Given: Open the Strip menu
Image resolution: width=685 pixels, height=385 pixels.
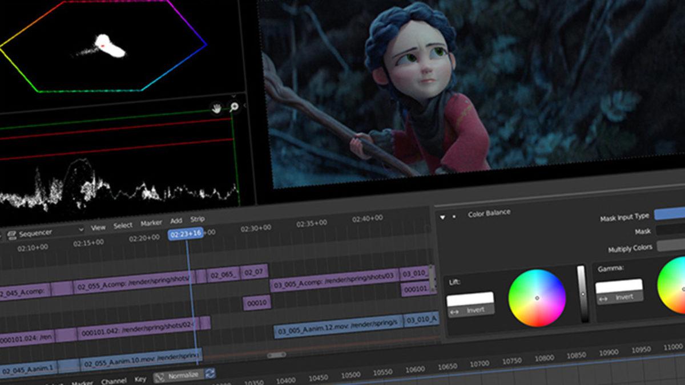Looking at the screenshot, I should pos(198,219).
